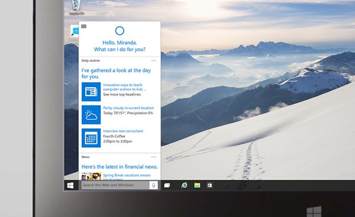
Task: Open the calendar tile icon
Action: pos(91,138)
